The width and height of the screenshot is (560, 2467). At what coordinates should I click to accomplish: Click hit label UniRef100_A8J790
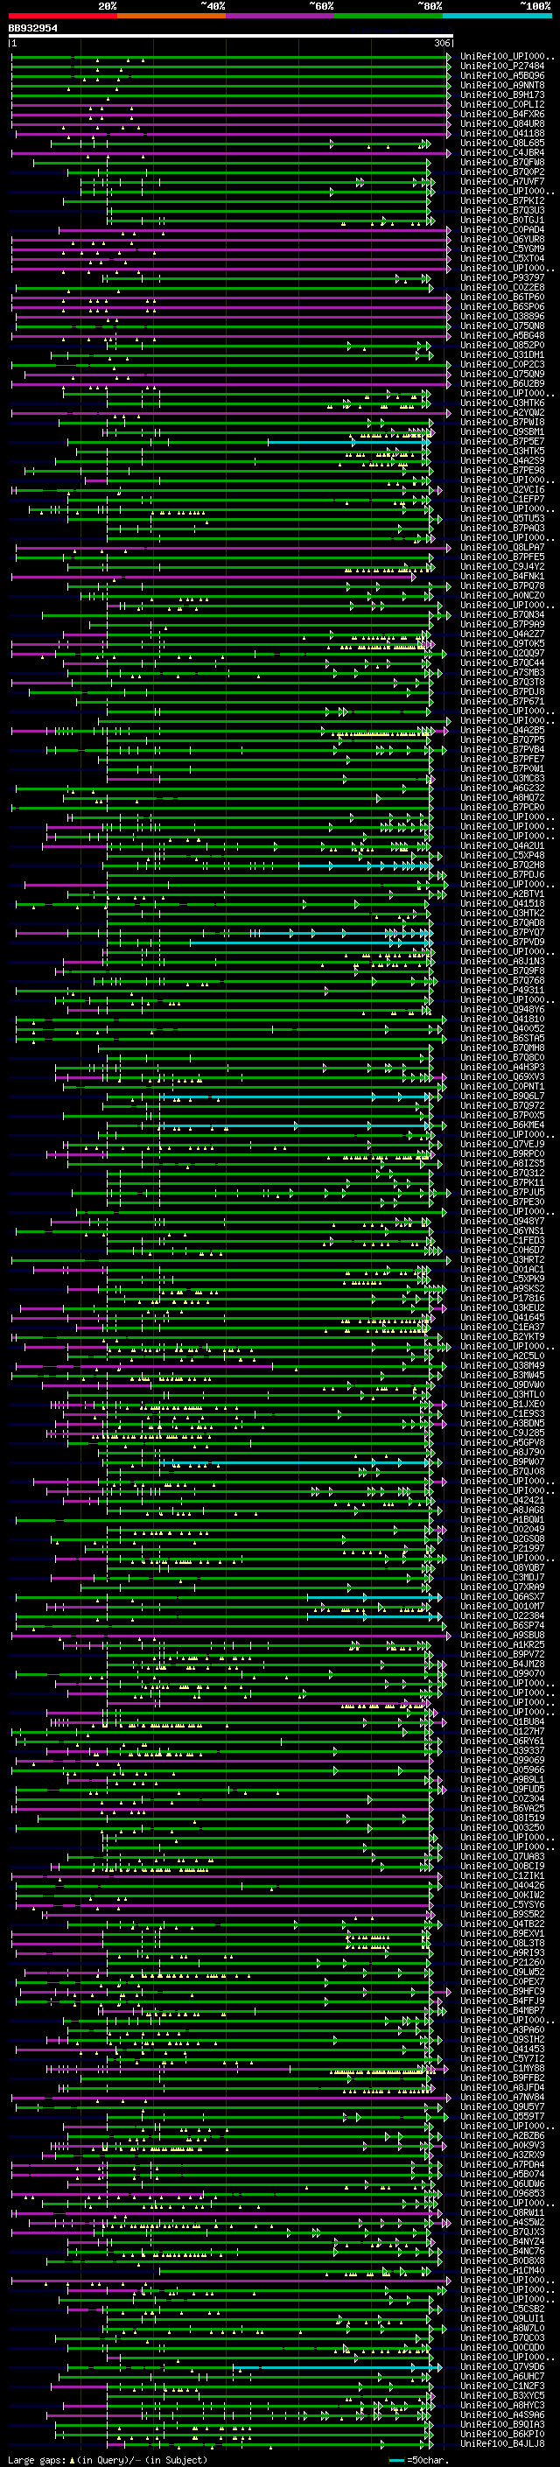tap(502, 1453)
